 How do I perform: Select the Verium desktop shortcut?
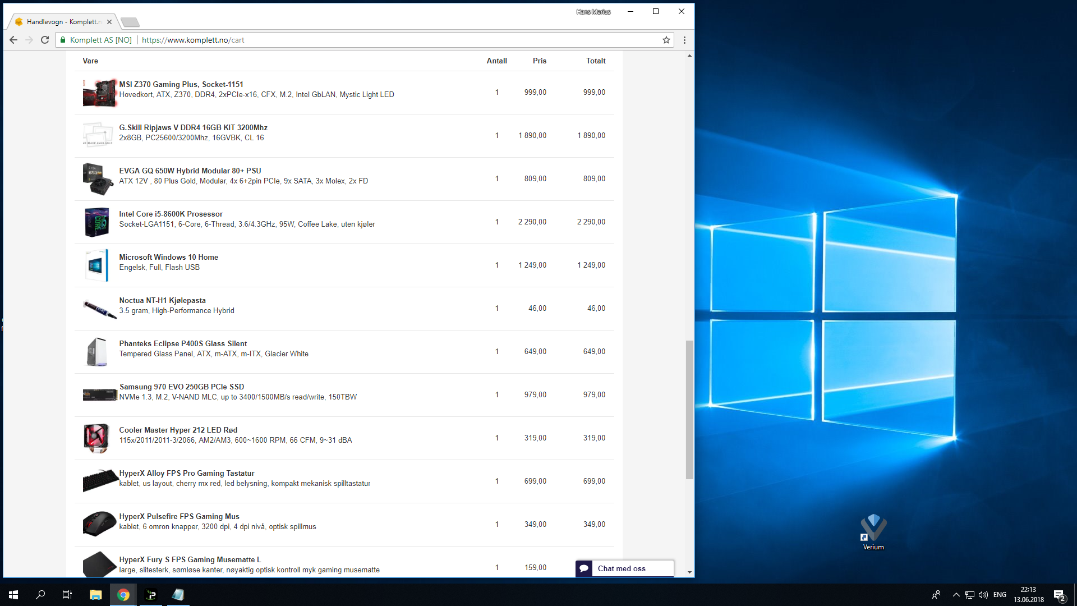tap(873, 532)
